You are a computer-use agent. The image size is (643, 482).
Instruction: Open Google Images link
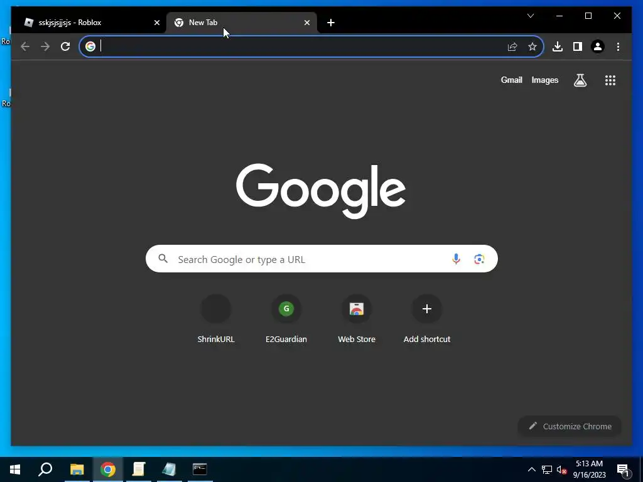tap(544, 80)
